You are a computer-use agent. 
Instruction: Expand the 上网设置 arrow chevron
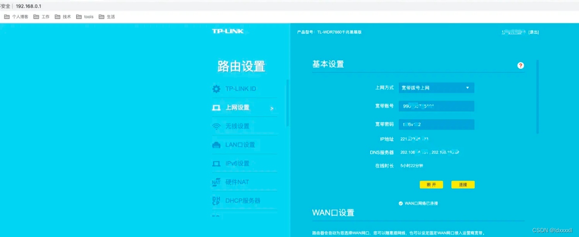click(272, 108)
